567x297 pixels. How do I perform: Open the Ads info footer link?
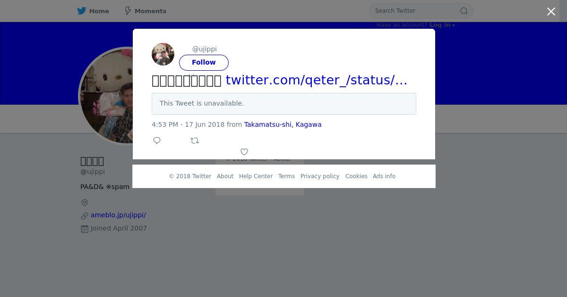click(x=384, y=176)
